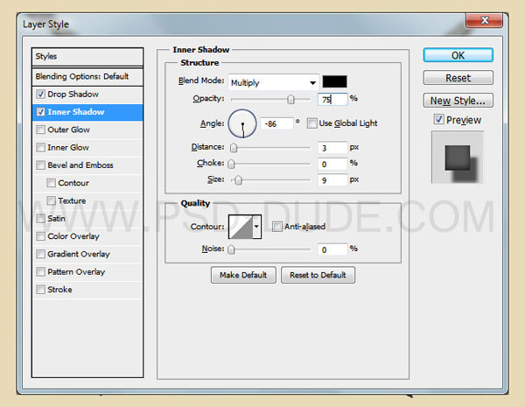The image size is (525, 407).
Task: Enable the Stroke checkbox
Action: [x=40, y=290]
